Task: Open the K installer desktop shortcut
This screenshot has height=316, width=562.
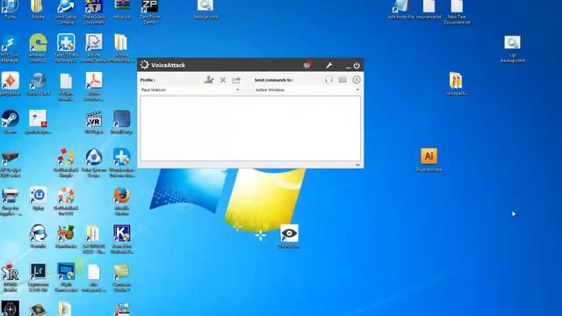Action: [122, 239]
